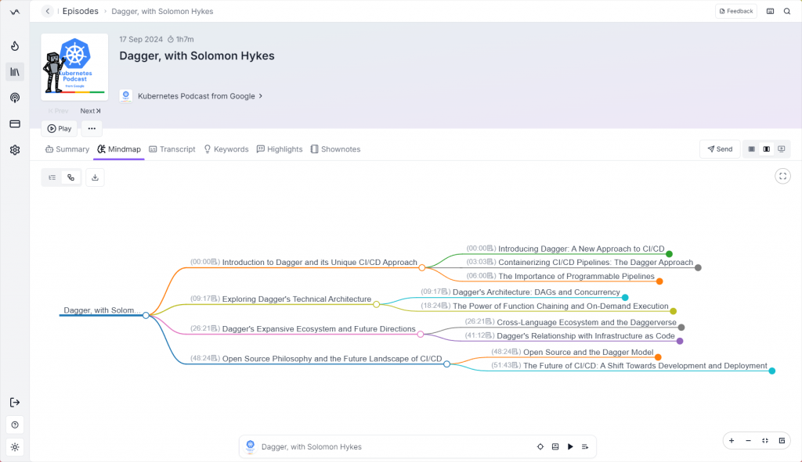
Task: Zoom in on the mindmap
Action: [732, 441]
